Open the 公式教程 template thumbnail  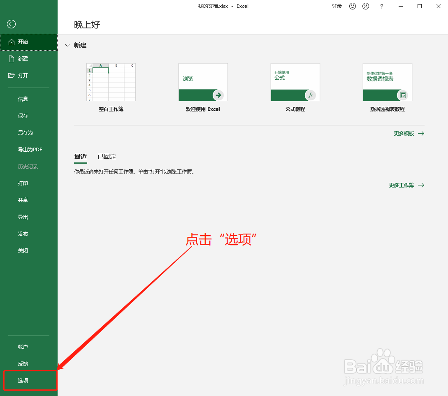pyautogui.click(x=295, y=82)
